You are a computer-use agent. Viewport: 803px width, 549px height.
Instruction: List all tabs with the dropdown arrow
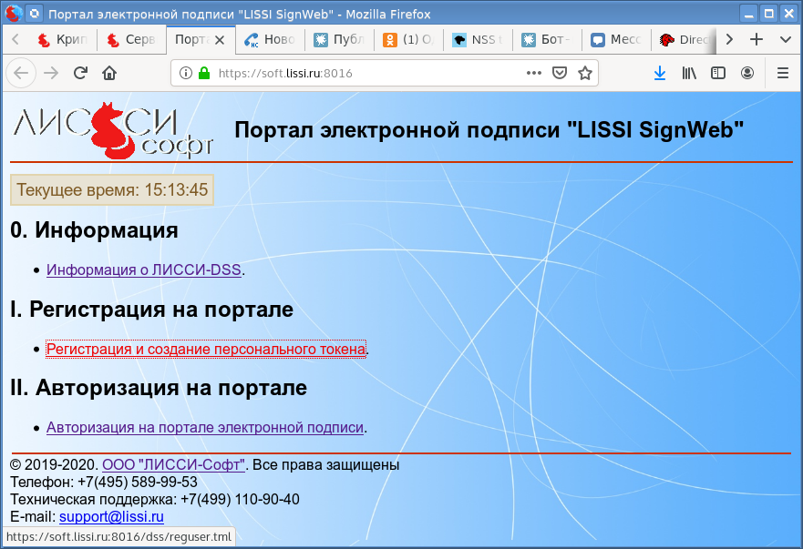(785, 40)
